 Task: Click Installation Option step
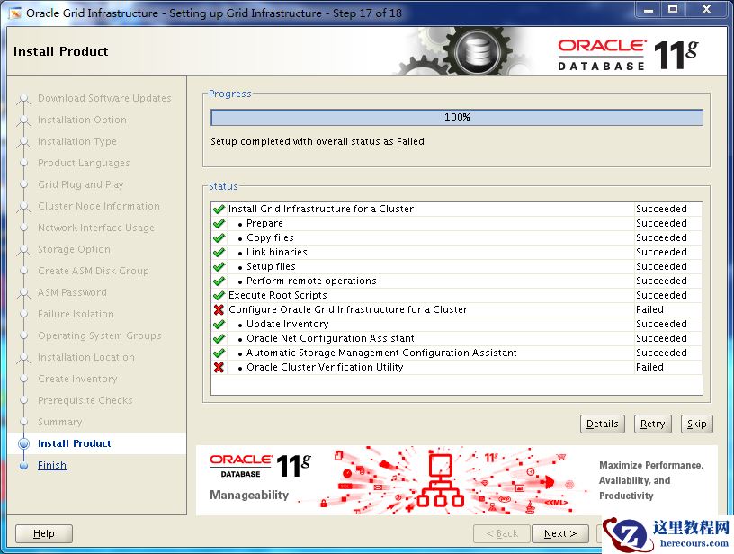(82, 120)
